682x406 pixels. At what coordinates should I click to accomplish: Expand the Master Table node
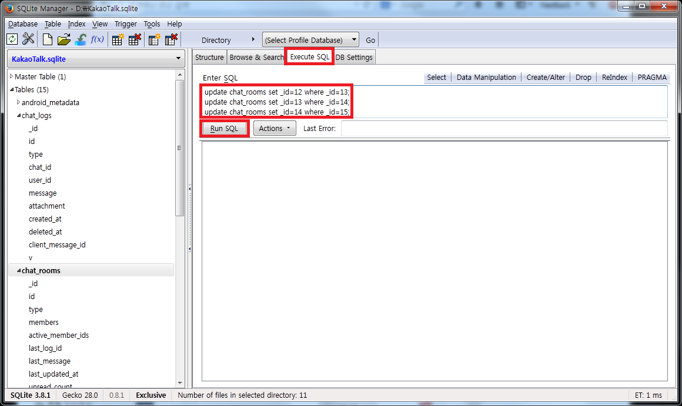tap(11, 76)
